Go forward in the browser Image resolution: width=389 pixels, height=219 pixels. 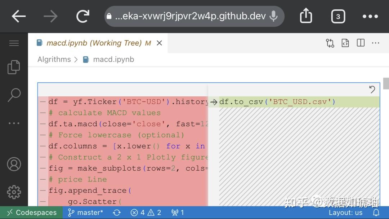pyautogui.click(x=51, y=16)
